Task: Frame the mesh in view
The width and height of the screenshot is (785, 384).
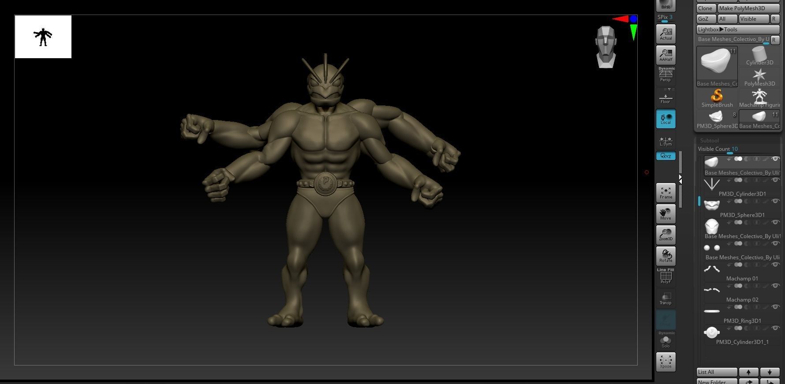Action: point(665,193)
